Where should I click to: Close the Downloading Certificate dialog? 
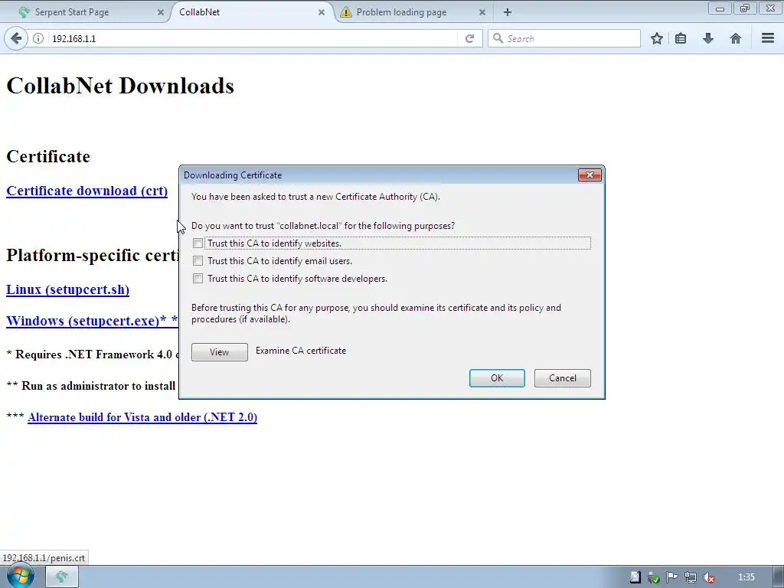click(x=590, y=175)
